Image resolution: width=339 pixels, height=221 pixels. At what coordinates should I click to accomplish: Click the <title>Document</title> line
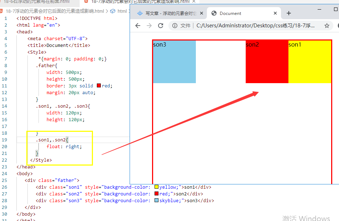[x=59, y=45]
